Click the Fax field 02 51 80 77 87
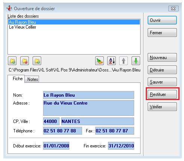 point(115,131)
